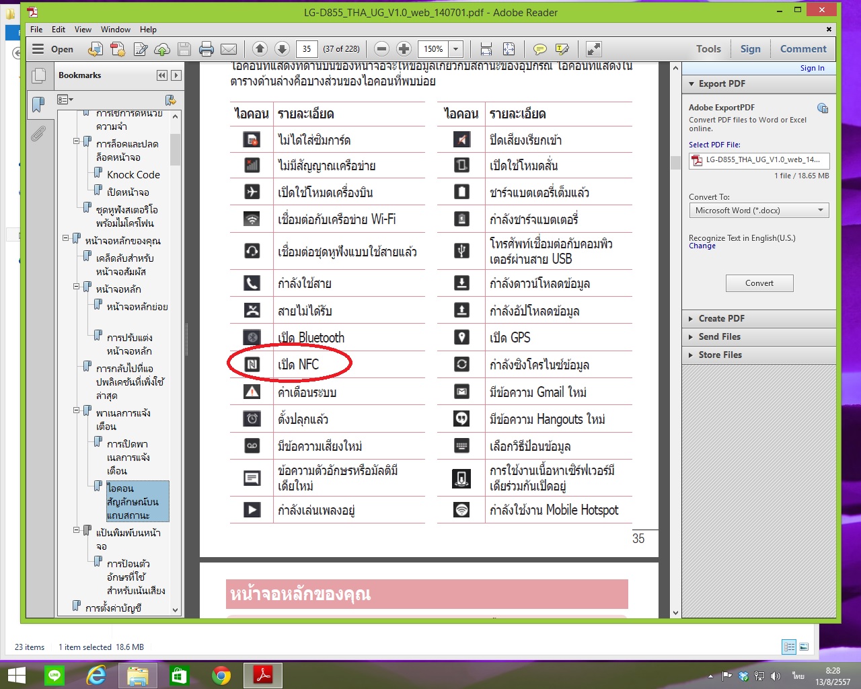Open LINE from the taskbar

[54, 675]
